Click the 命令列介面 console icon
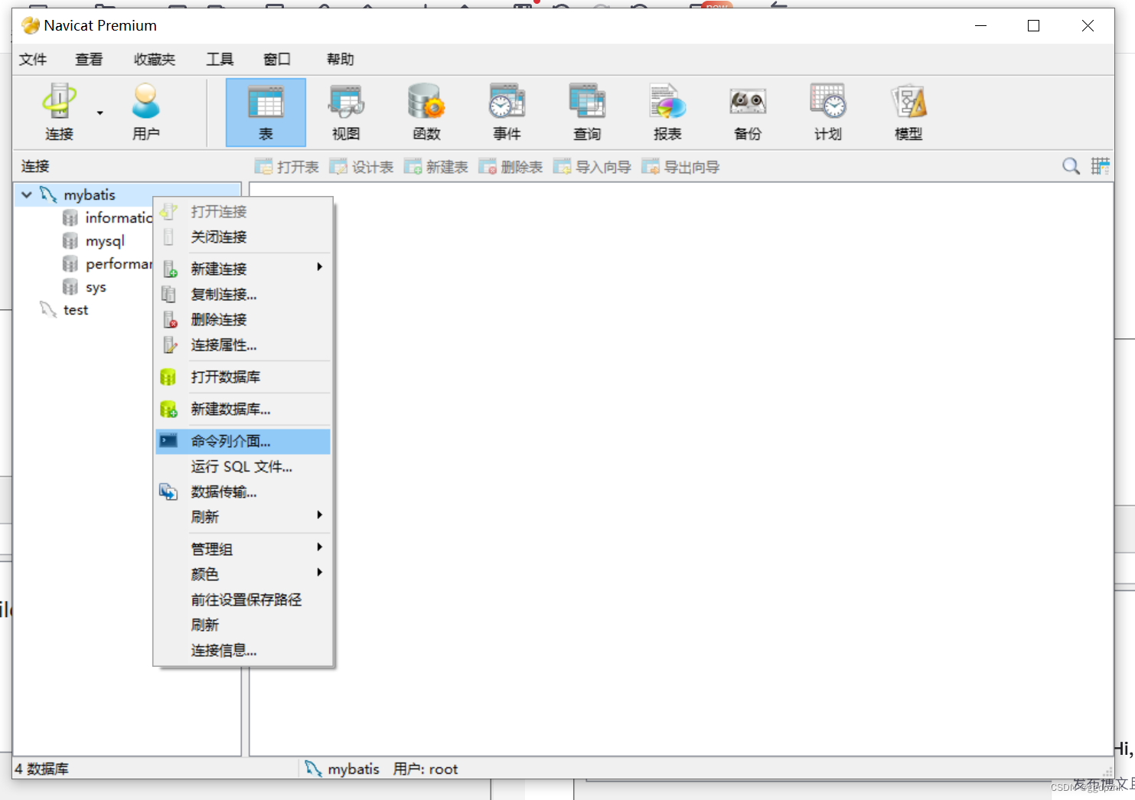The height and width of the screenshot is (800, 1135). [x=168, y=440]
